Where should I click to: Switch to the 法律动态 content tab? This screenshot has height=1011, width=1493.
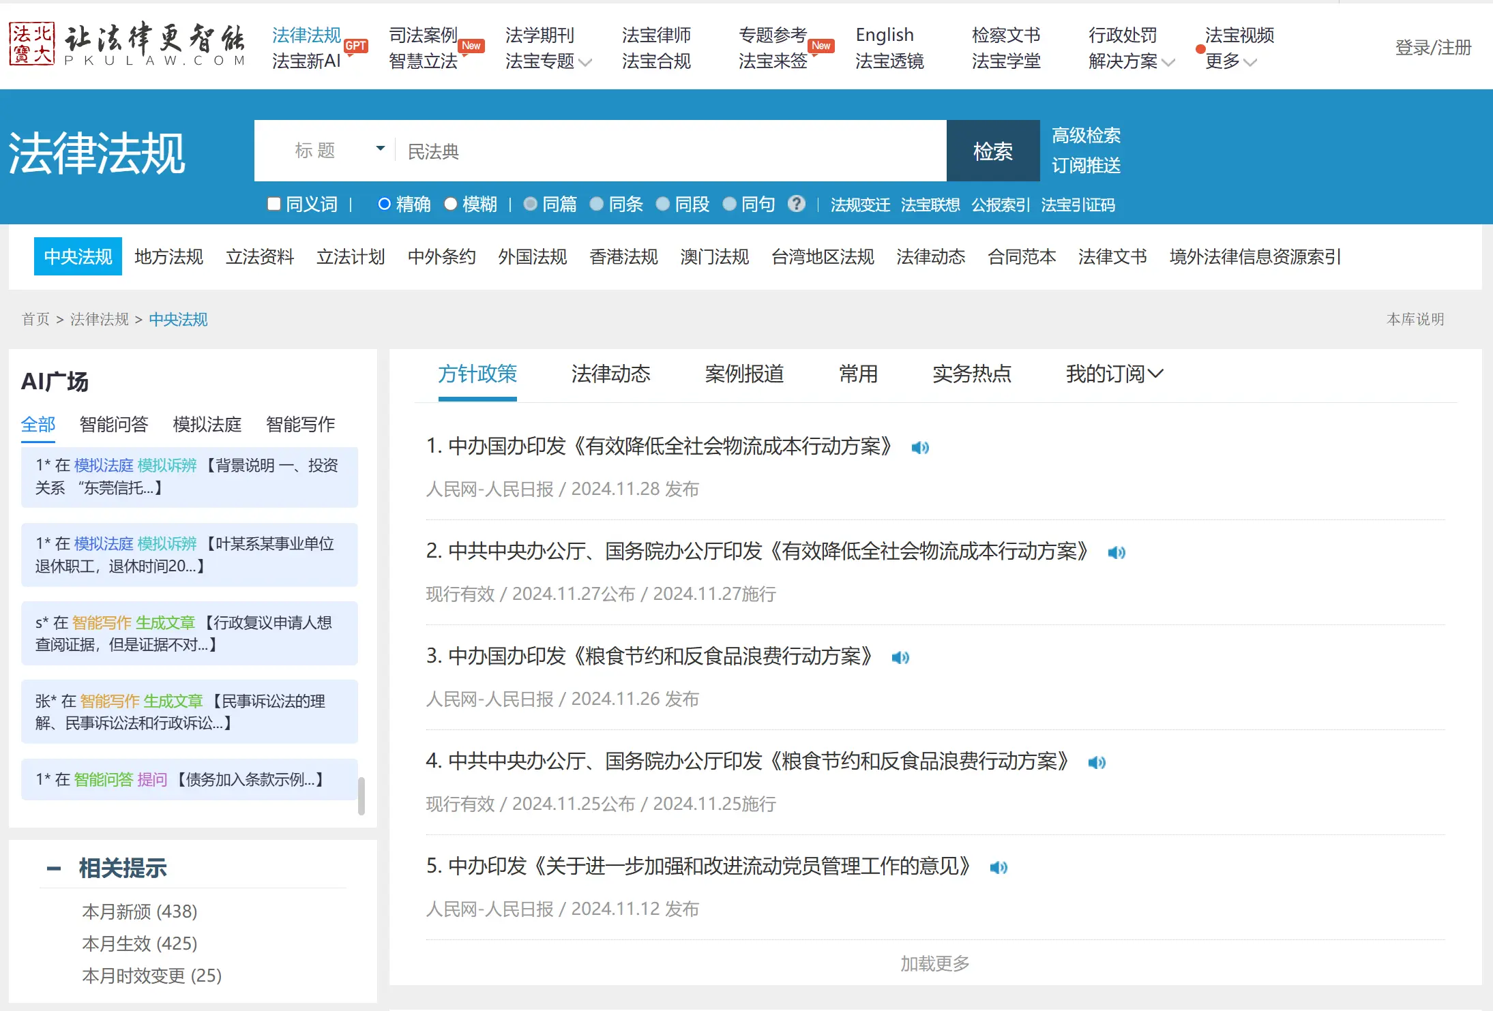click(610, 374)
